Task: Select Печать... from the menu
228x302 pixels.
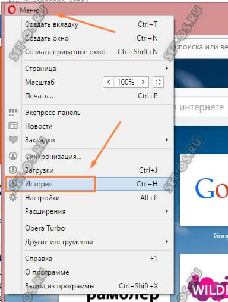Action: click(90, 96)
